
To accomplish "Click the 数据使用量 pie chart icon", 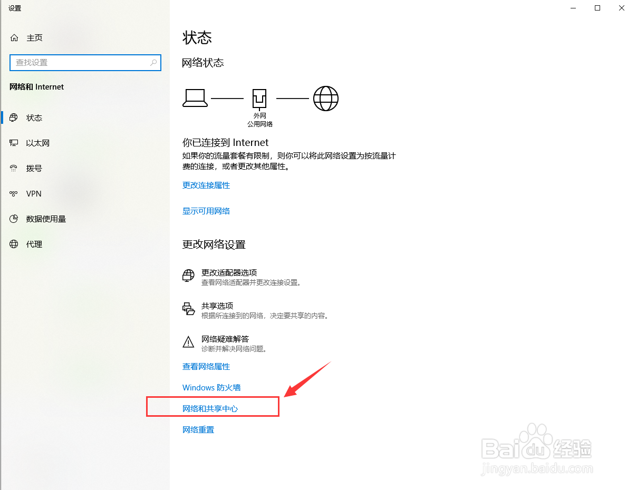I will 14,219.
